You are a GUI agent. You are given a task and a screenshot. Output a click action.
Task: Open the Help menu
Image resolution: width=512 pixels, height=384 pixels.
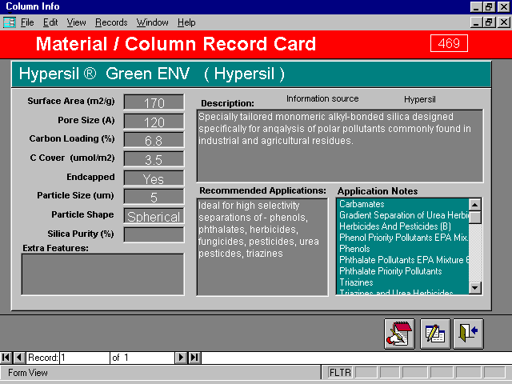click(186, 22)
